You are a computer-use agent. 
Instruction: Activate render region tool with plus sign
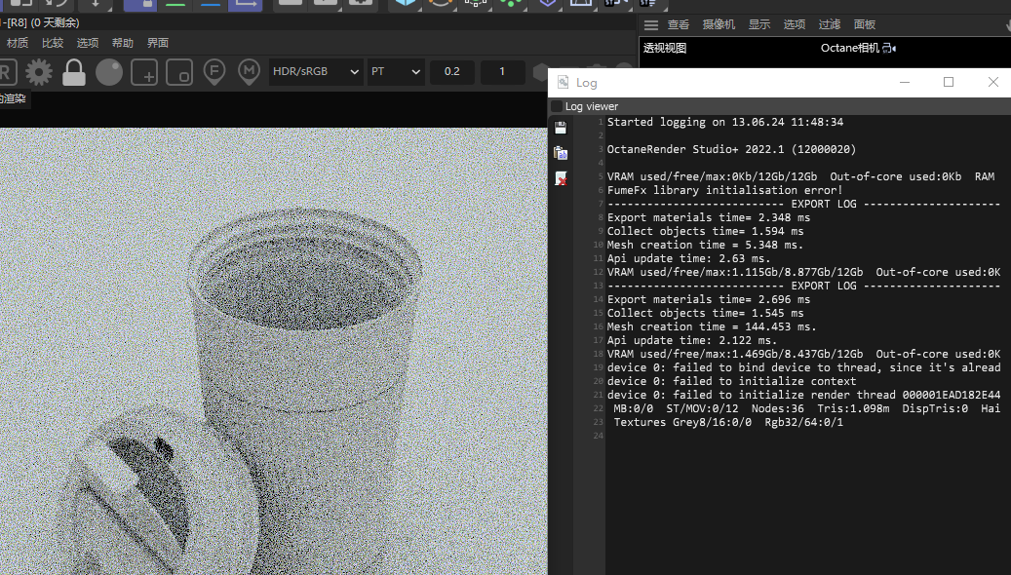tap(143, 72)
